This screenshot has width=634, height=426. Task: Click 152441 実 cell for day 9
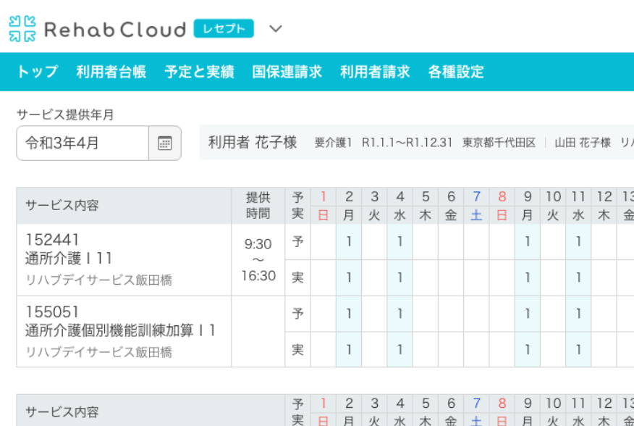[x=528, y=277]
